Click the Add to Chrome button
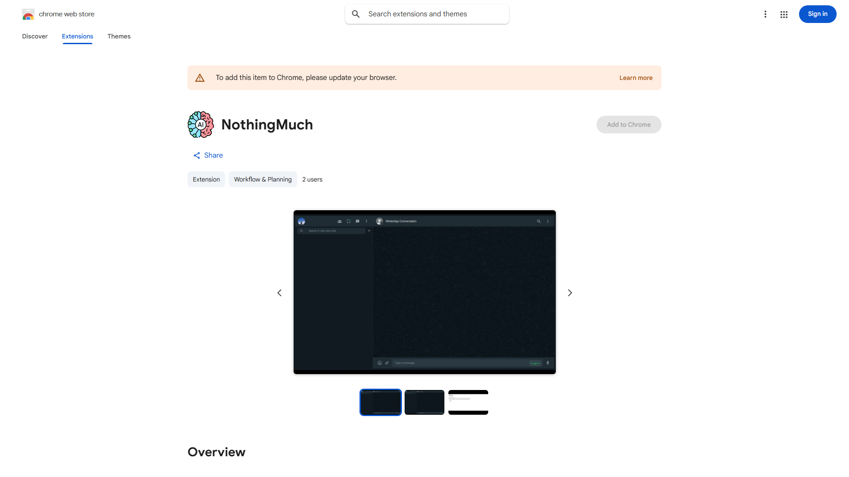 click(x=628, y=125)
